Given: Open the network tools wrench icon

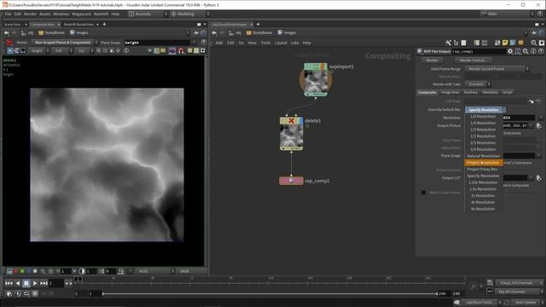Looking at the screenshot, I should (448, 43).
